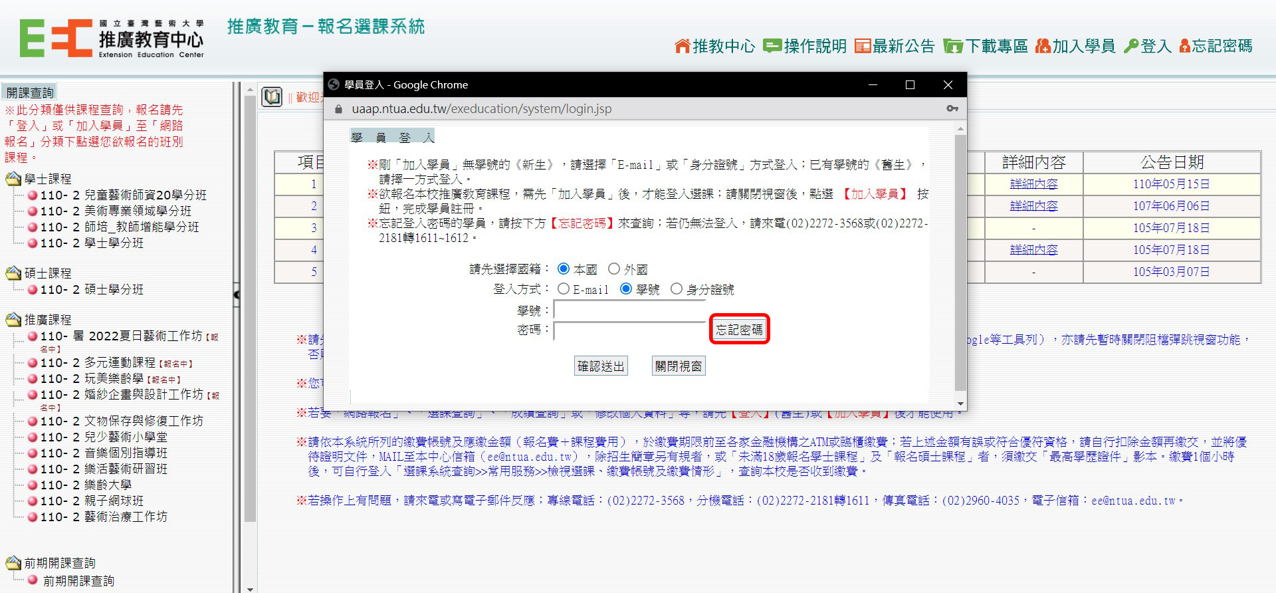Click the 忘記密碼 lock icon in header

click(1184, 46)
